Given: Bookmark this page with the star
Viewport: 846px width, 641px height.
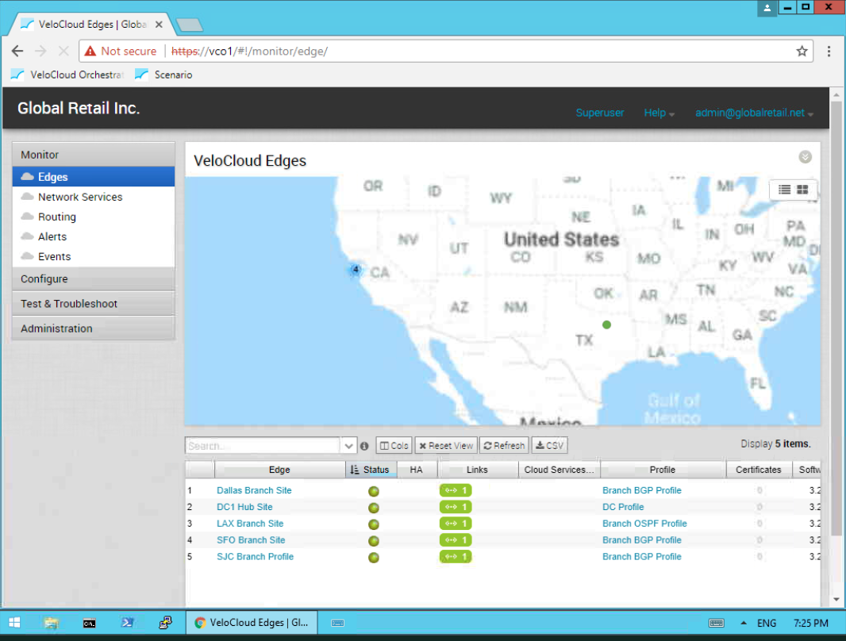Looking at the screenshot, I should (x=802, y=52).
